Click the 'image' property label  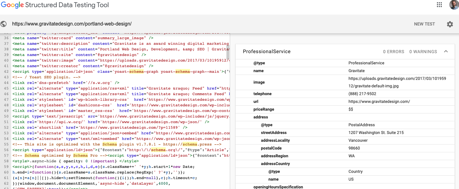[259, 82]
